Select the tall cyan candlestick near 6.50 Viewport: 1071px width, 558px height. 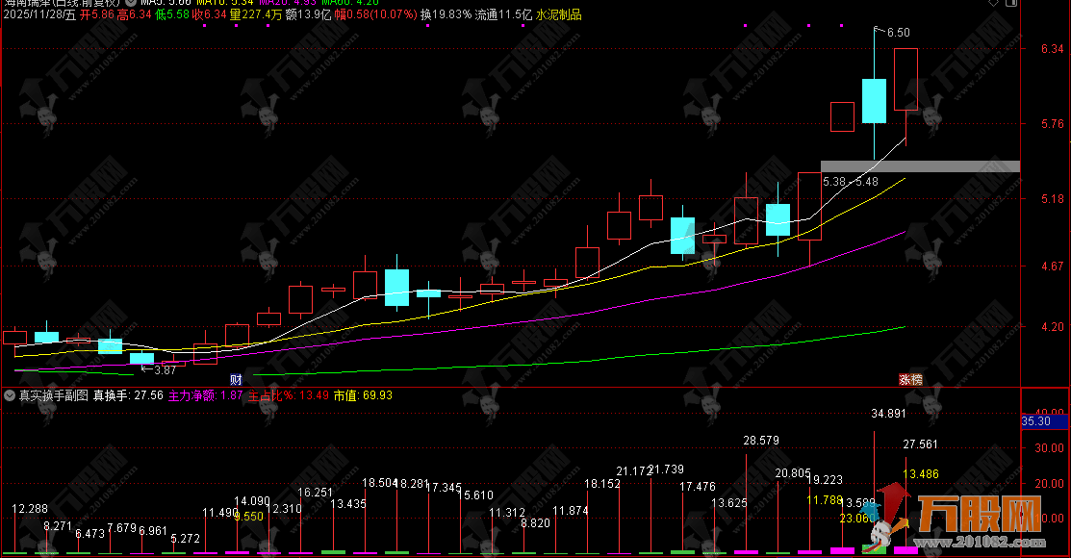(874, 100)
